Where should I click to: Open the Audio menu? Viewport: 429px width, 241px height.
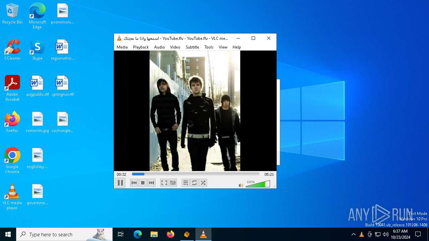tap(160, 47)
